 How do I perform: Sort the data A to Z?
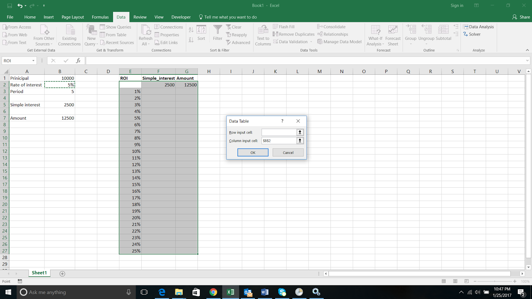pyautogui.click(x=191, y=29)
